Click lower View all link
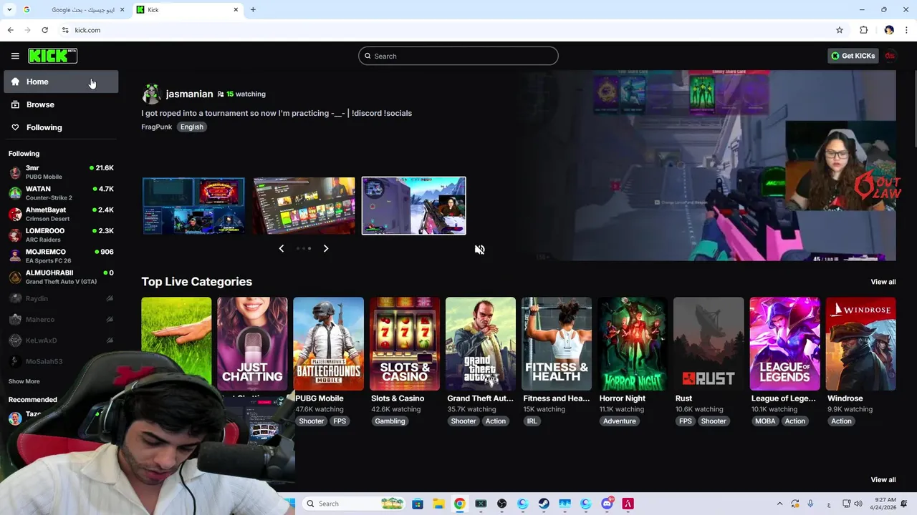This screenshot has width=917, height=515. tap(883, 480)
